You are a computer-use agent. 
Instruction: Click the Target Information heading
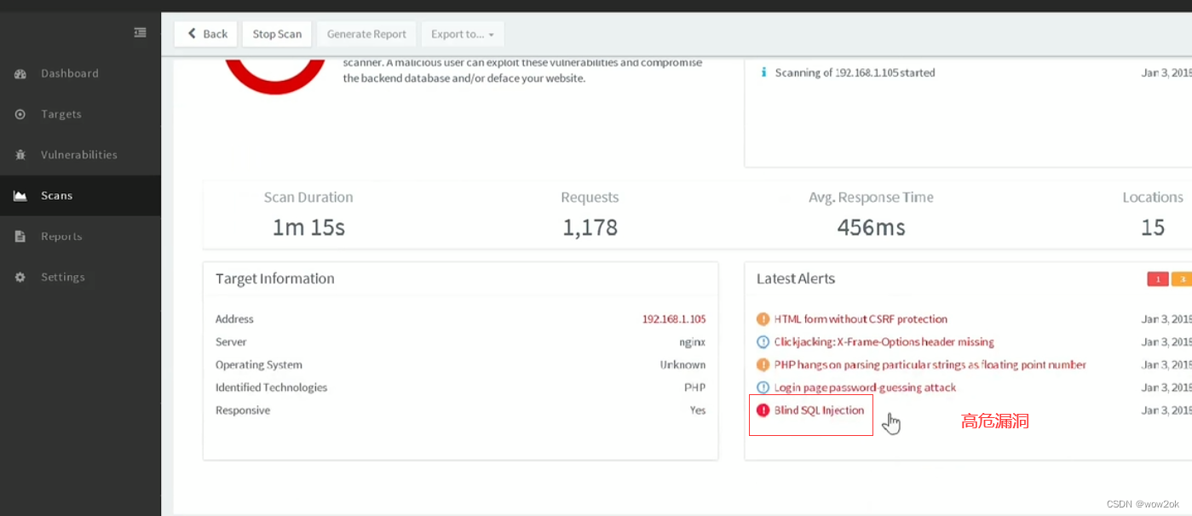pos(275,278)
